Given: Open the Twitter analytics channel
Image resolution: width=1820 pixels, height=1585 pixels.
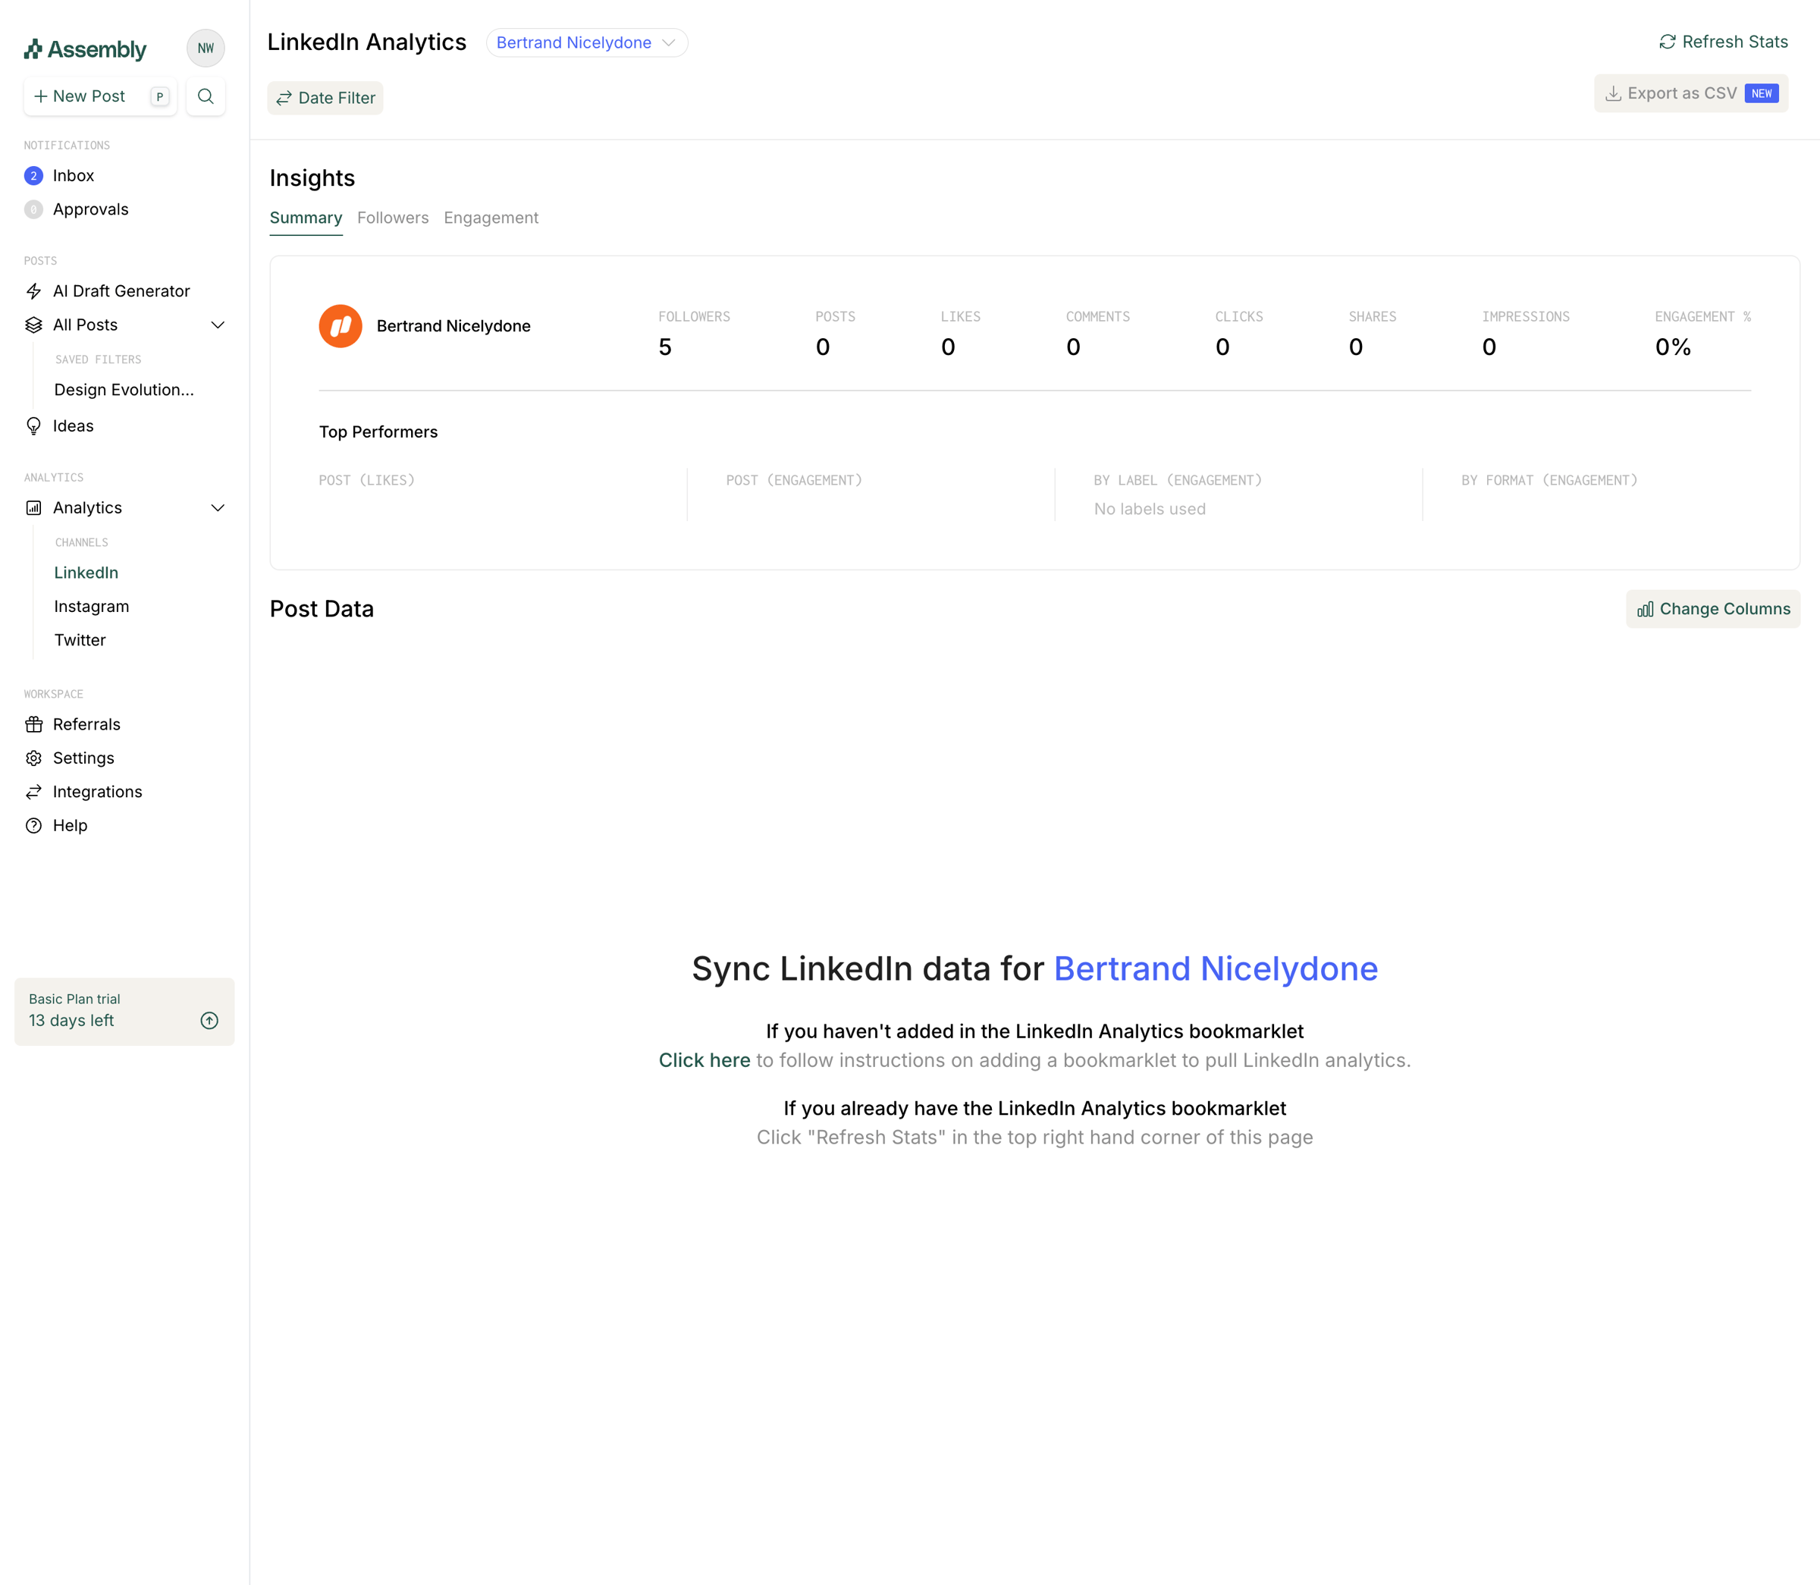Looking at the screenshot, I should pyautogui.click(x=80, y=639).
